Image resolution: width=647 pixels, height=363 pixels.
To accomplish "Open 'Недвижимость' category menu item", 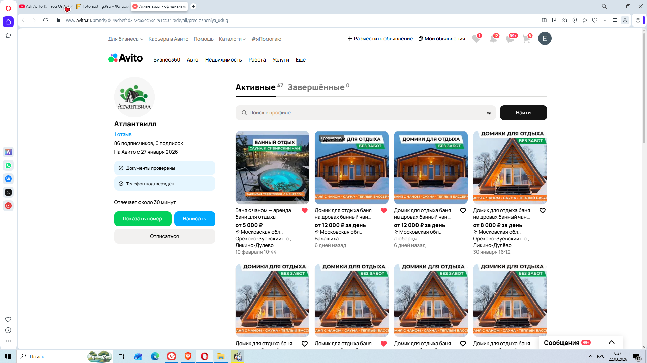I will tap(223, 60).
